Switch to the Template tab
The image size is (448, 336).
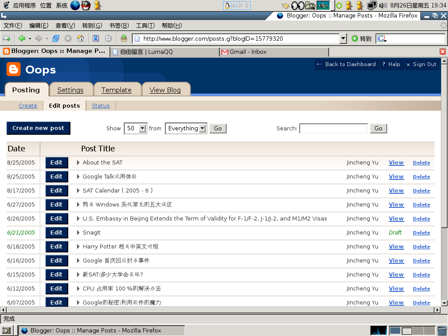116,90
